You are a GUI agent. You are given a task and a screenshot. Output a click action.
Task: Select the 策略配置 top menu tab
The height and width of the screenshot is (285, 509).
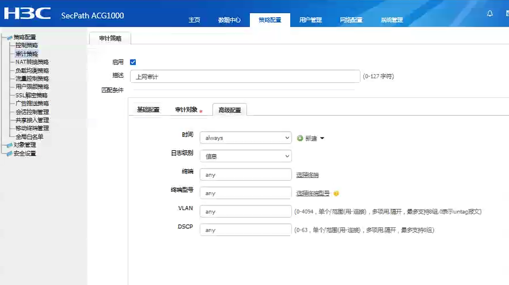coord(270,20)
